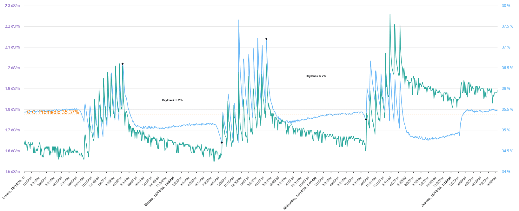
Task: Click the '2.3 dS/m' axis label
Action: coord(12,6)
